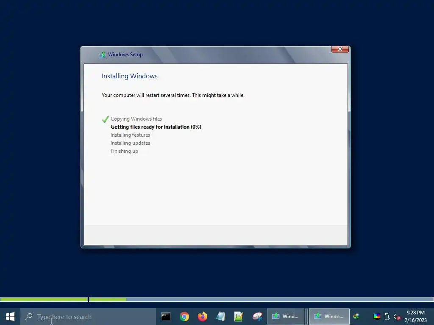434x325 pixels.
Task: Click the 'Installing features' step text
Action: (130, 135)
